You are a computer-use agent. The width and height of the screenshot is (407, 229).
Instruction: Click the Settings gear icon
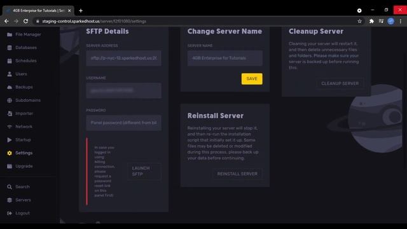[10, 153]
